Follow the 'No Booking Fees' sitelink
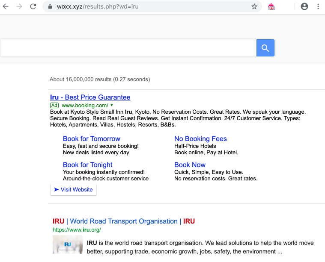 point(200,138)
